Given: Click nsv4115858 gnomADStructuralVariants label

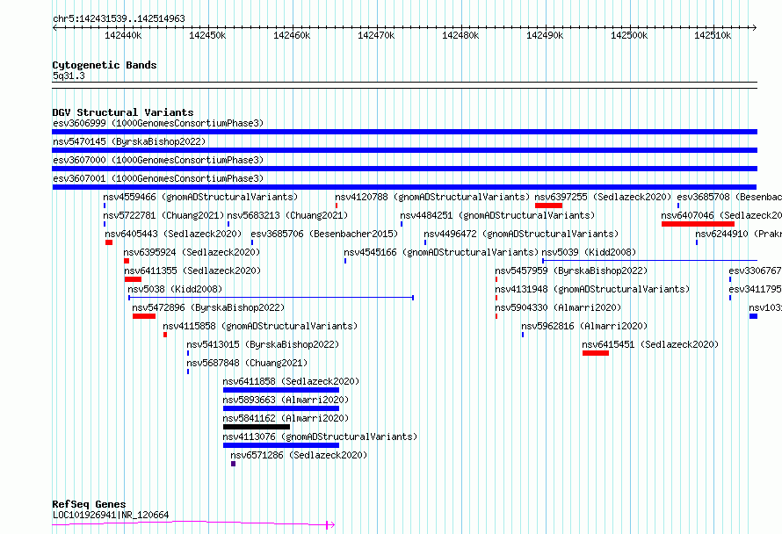Looking at the screenshot, I should pyautogui.click(x=260, y=326).
